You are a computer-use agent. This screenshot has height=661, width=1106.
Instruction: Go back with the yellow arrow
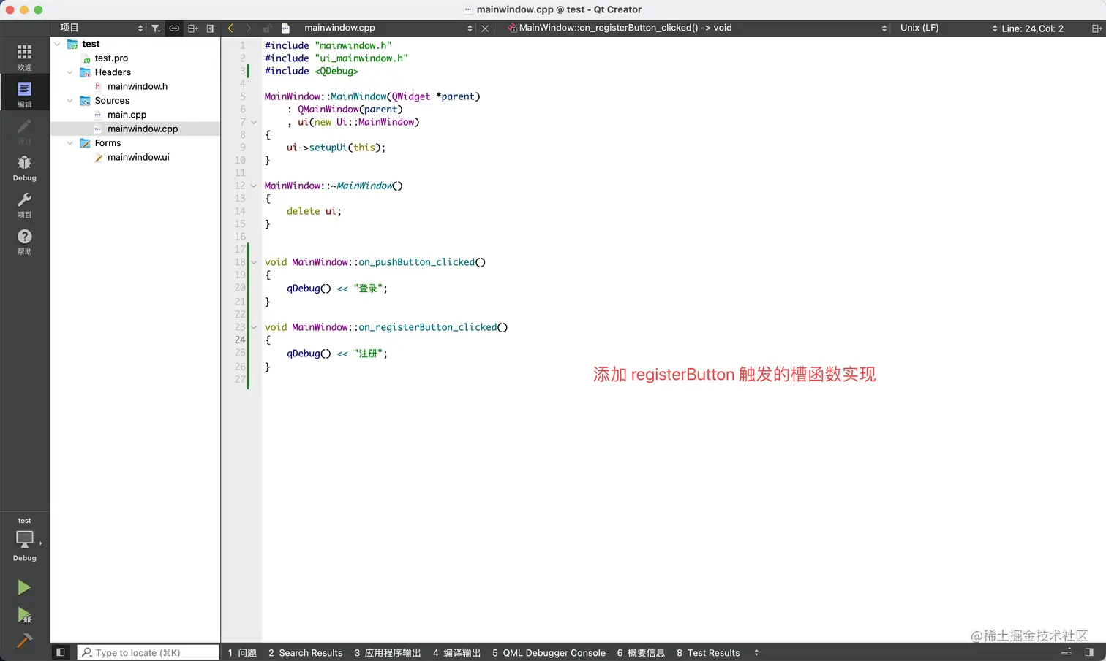coord(230,28)
